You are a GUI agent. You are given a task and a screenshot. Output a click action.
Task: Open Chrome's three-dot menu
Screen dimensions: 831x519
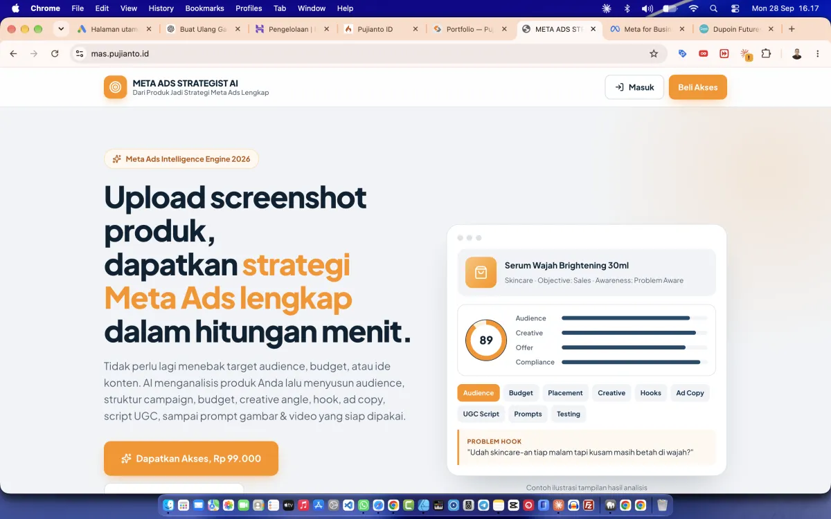pyautogui.click(x=818, y=53)
